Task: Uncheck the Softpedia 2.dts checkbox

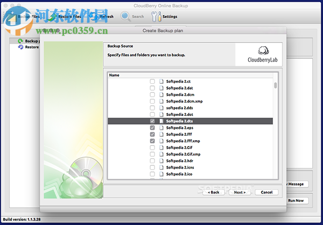Action: (152, 121)
